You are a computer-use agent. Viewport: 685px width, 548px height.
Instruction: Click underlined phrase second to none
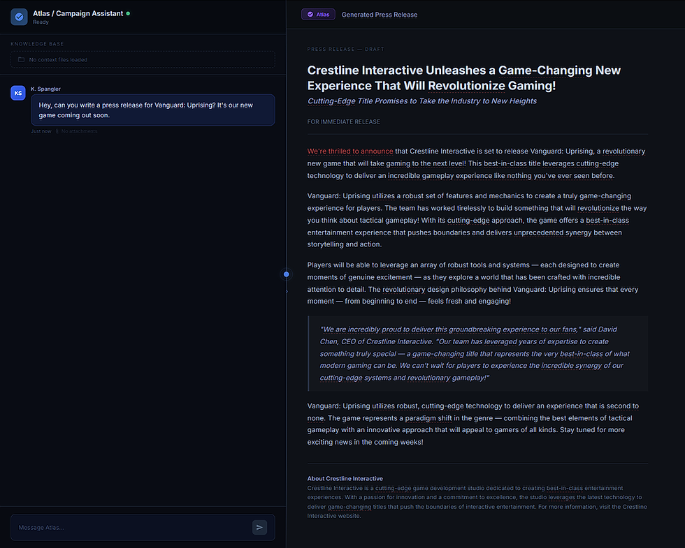coord(473,412)
